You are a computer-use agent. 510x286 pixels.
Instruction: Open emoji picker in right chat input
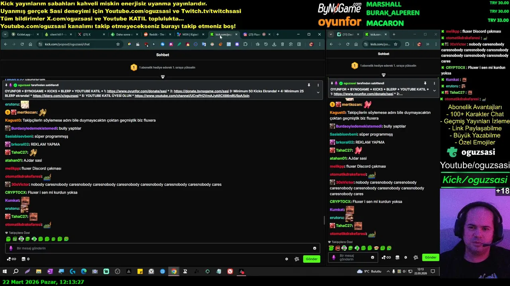pos(373,257)
